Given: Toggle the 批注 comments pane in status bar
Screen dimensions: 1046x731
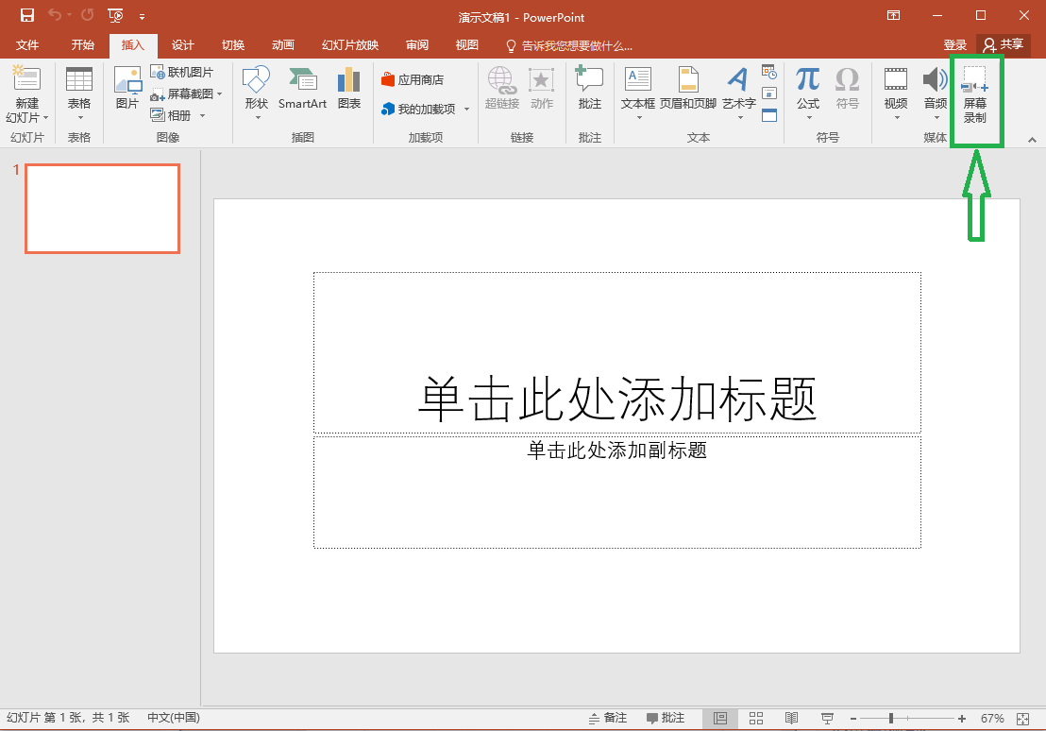Looking at the screenshot, I should coord(666,718).
